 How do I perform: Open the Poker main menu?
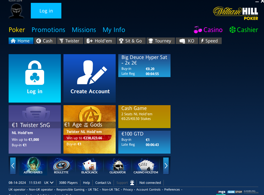point(17,30)
